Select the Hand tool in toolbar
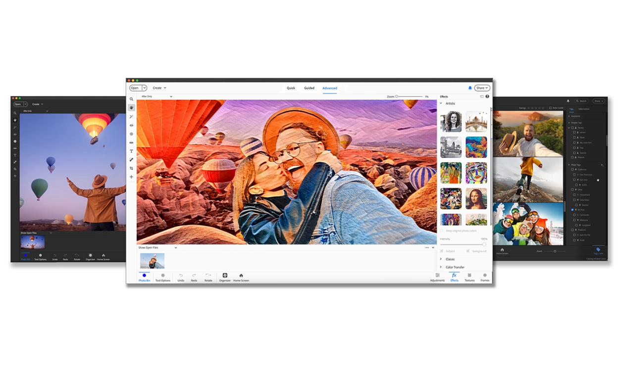619x371 pixels. pyautogui.click(x=131, y=107)
